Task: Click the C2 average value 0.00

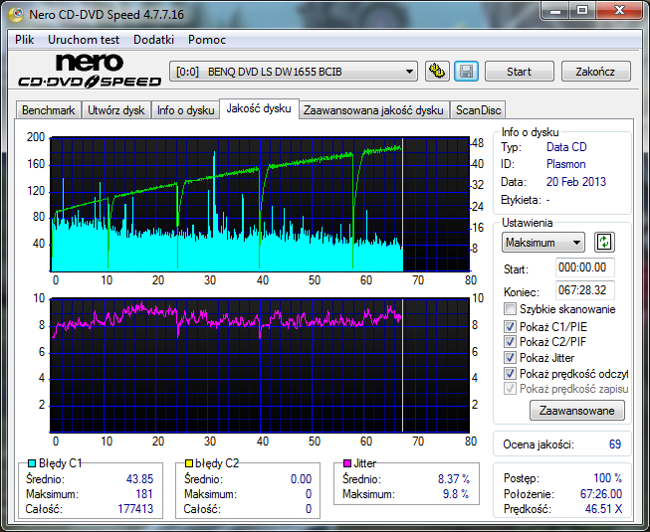Action: 301,479
